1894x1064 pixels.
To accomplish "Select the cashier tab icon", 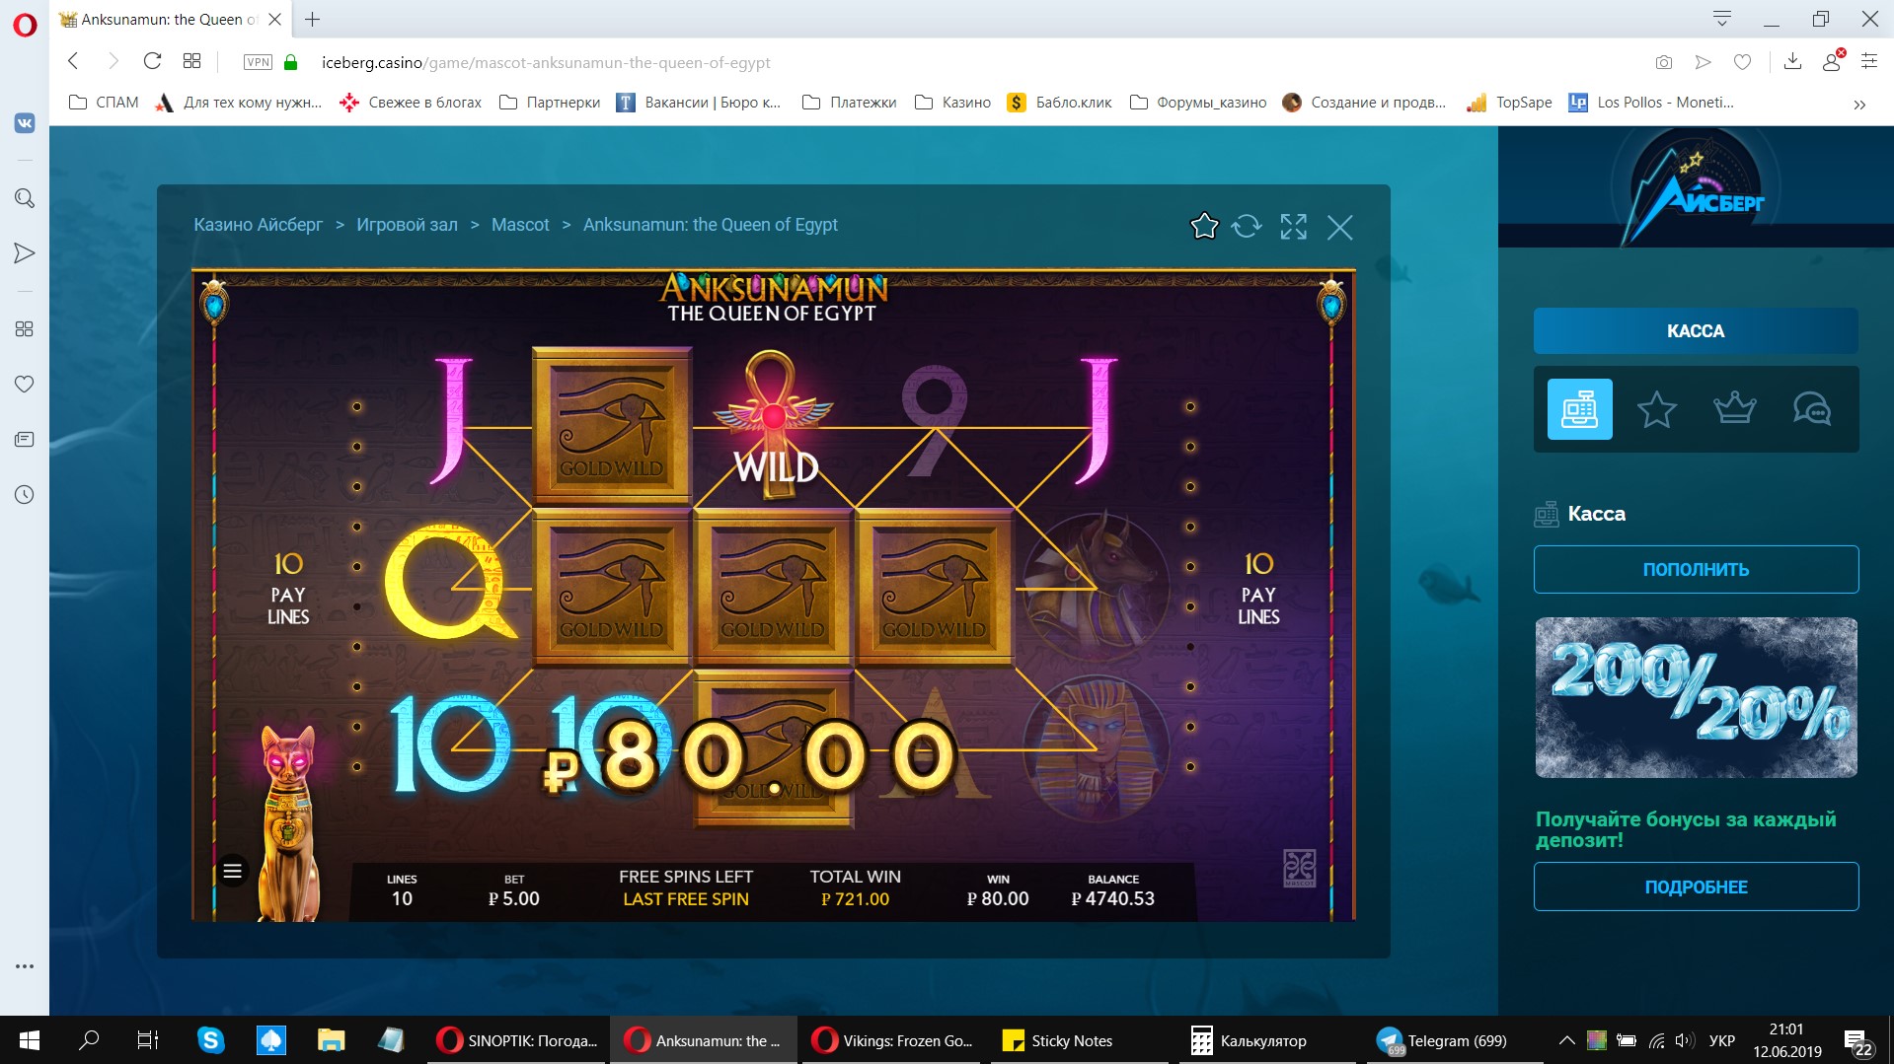I will 1580,409.
